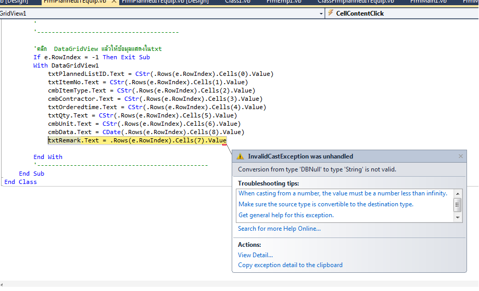Switch to the ClassFrmplannedITEquip.vb tab
Viewport: 479px width, 291px height.
click(356, 2)
